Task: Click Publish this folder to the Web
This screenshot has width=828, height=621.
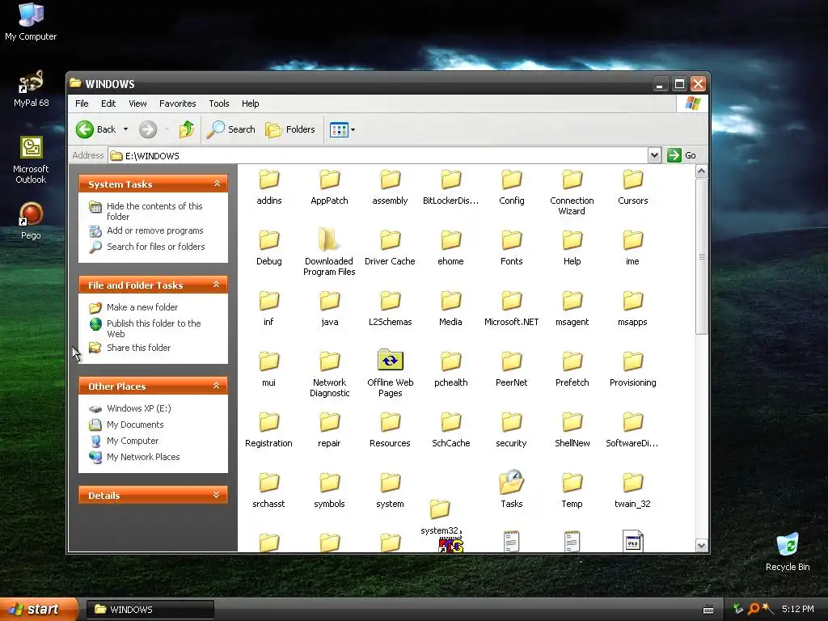Action: 154,328
